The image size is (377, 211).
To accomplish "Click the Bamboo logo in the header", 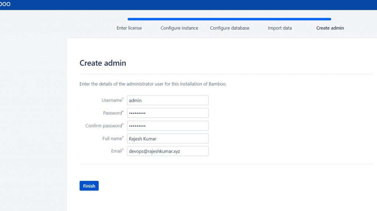I will pyautogui.click(x=5, y=4).
